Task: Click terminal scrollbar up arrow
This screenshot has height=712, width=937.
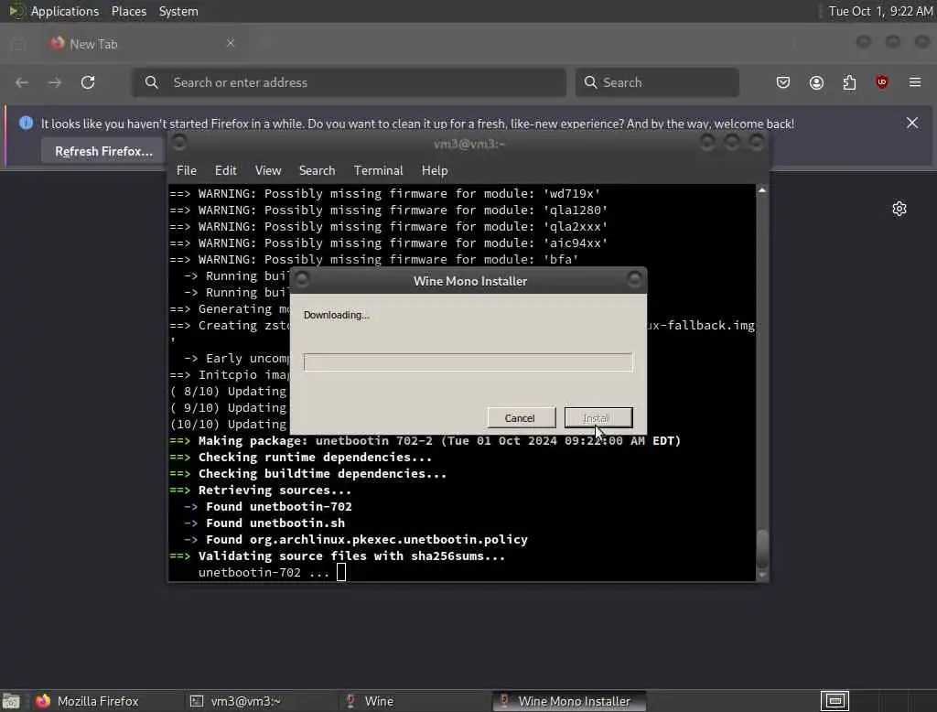Action: point(762,190)
